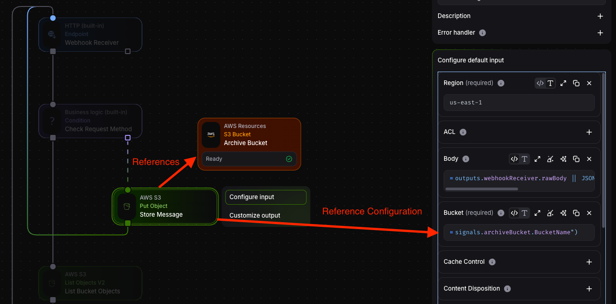Screen dimensions: 616x304
Task: Select Configure input option
Action: click(x=266, y=197)
